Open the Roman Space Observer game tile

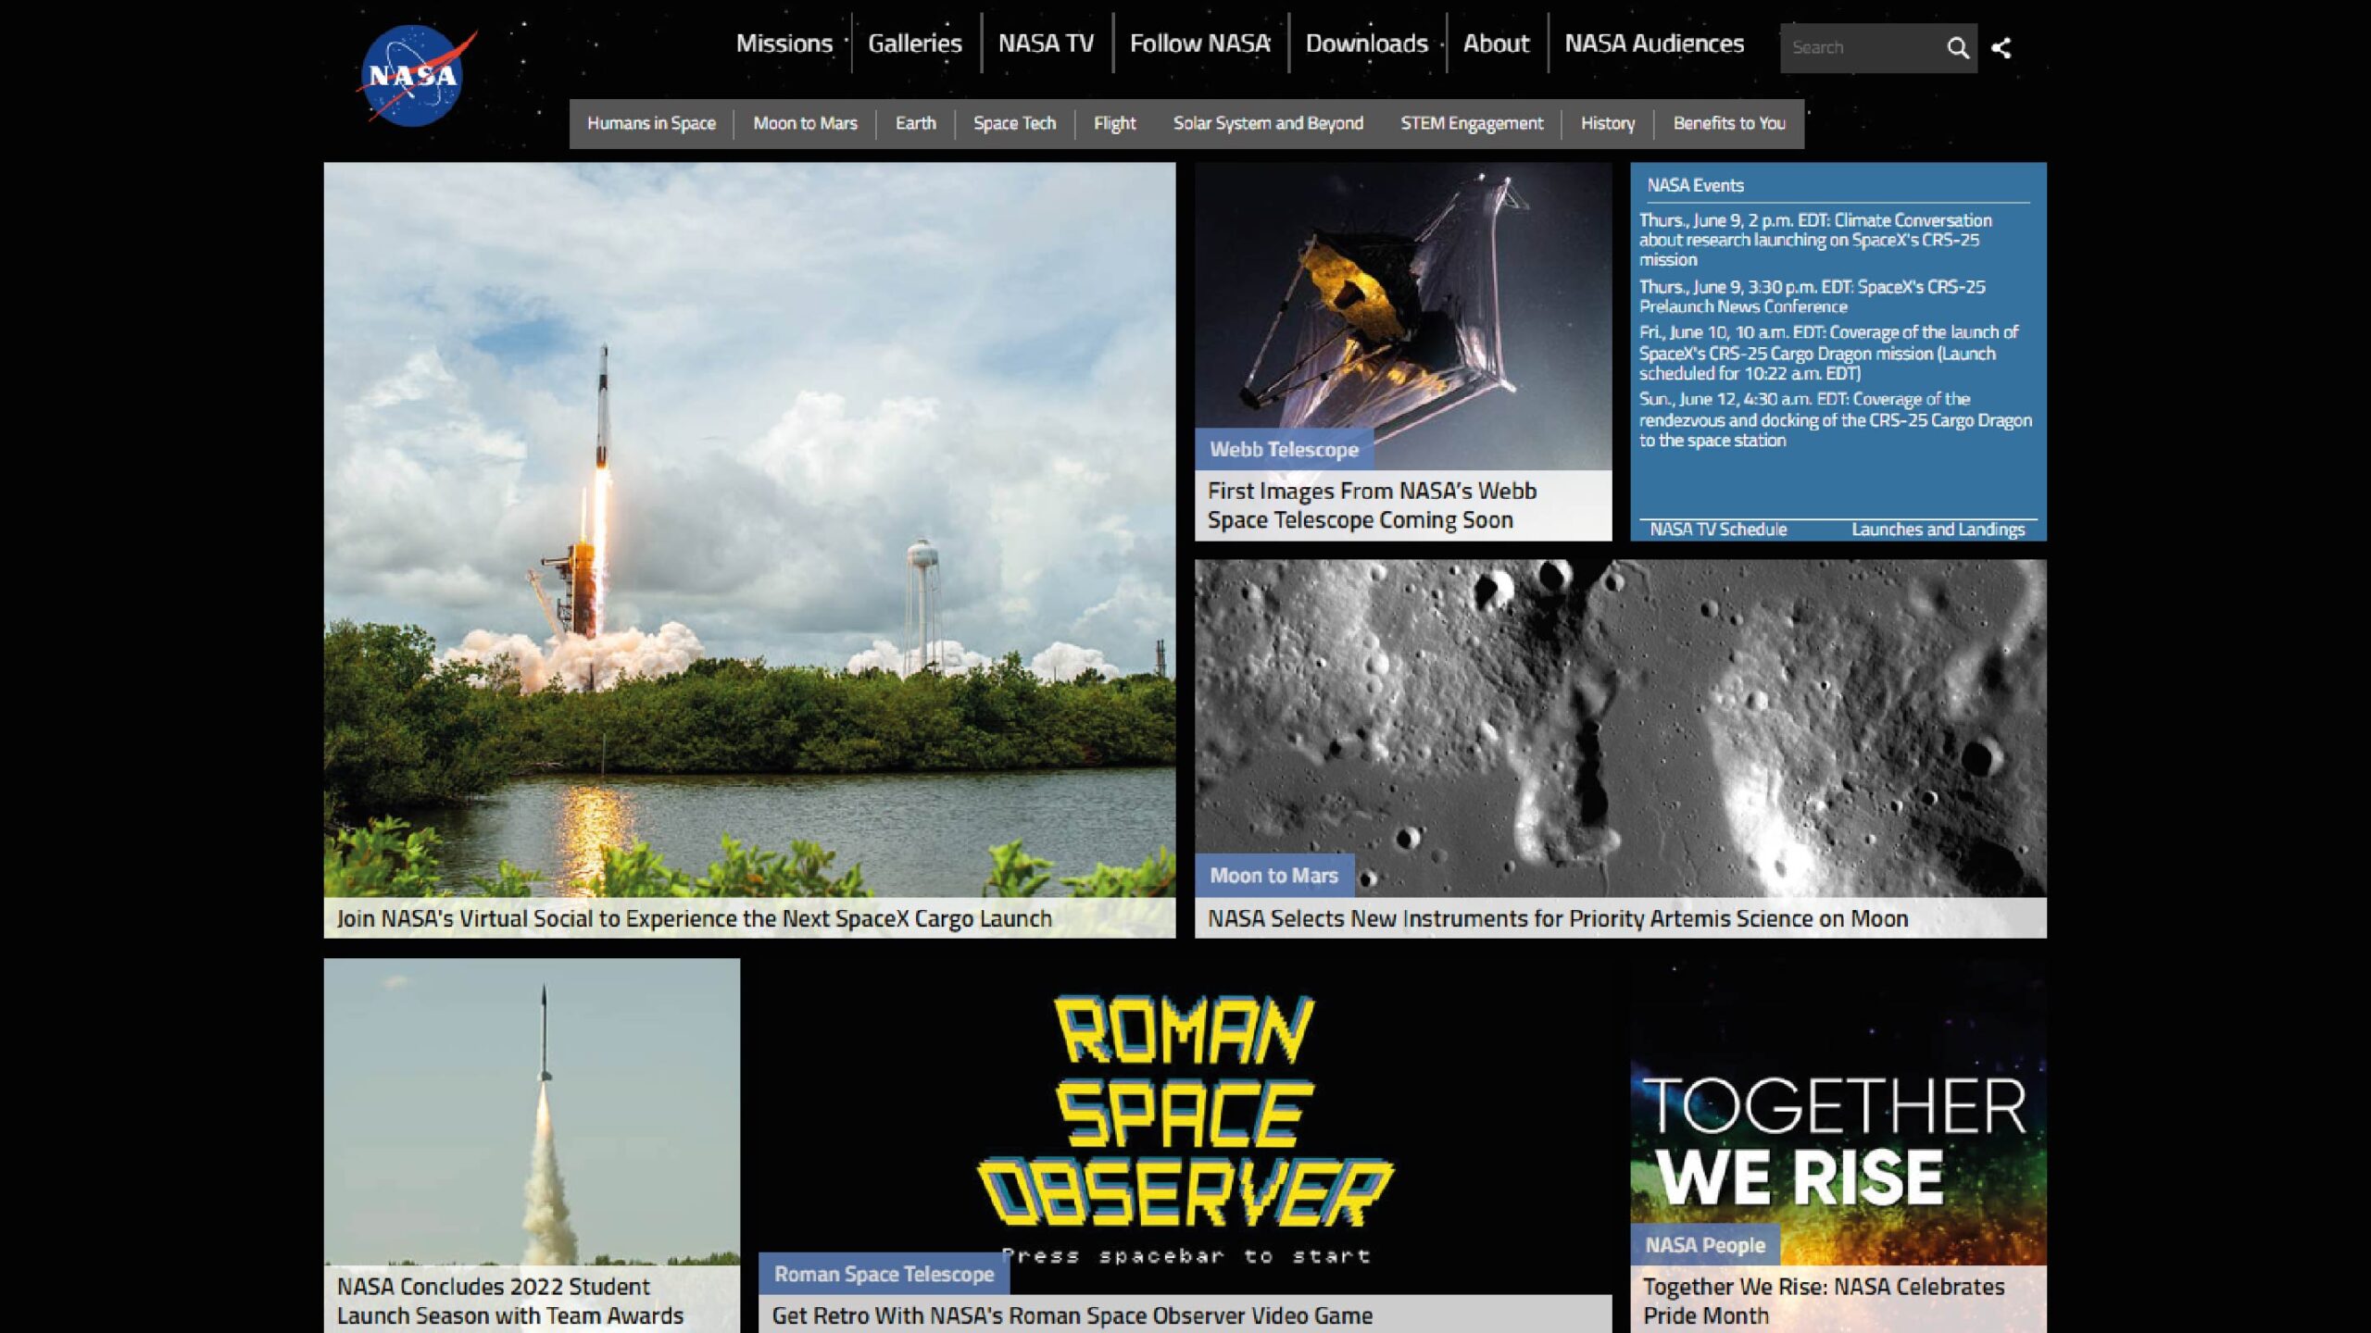[1184, 1120]
